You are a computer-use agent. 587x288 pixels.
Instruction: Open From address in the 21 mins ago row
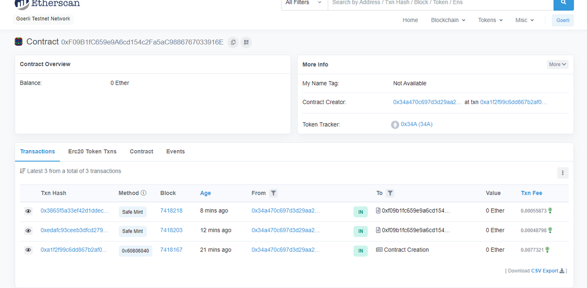click(286, 250)
